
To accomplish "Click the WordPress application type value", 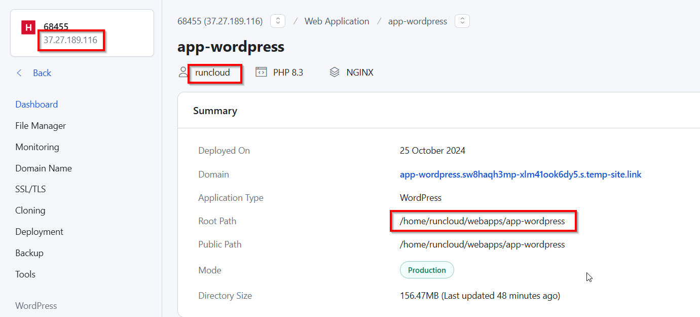I will coord(421,198).
